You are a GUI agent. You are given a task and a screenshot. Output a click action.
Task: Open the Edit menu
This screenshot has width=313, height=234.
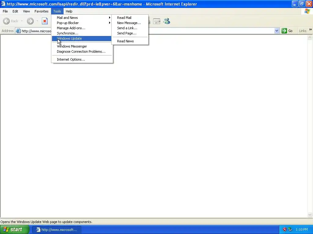coord(15,11)
